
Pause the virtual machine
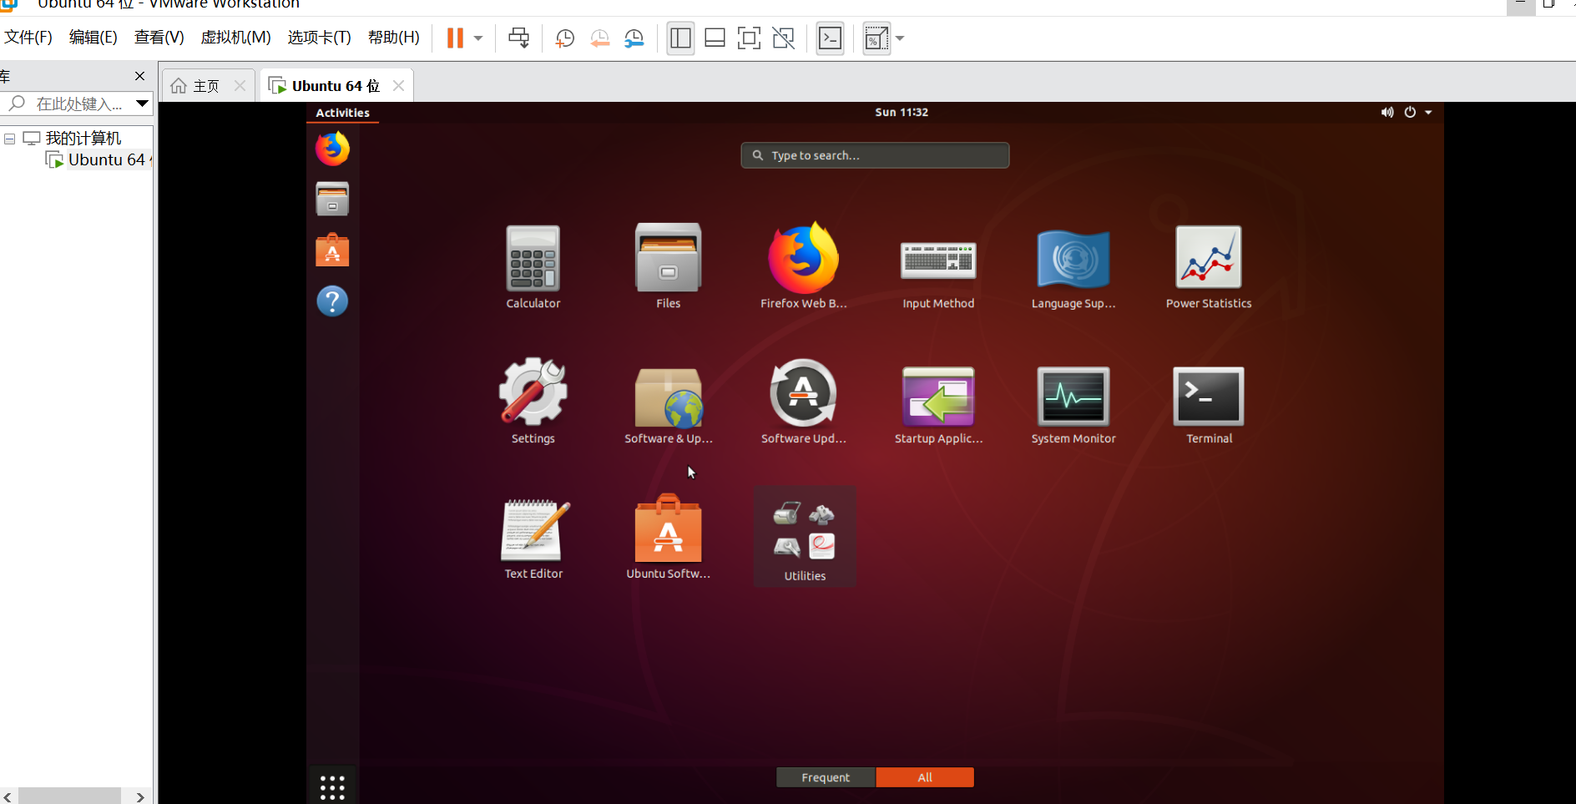[x=455, y=38]
